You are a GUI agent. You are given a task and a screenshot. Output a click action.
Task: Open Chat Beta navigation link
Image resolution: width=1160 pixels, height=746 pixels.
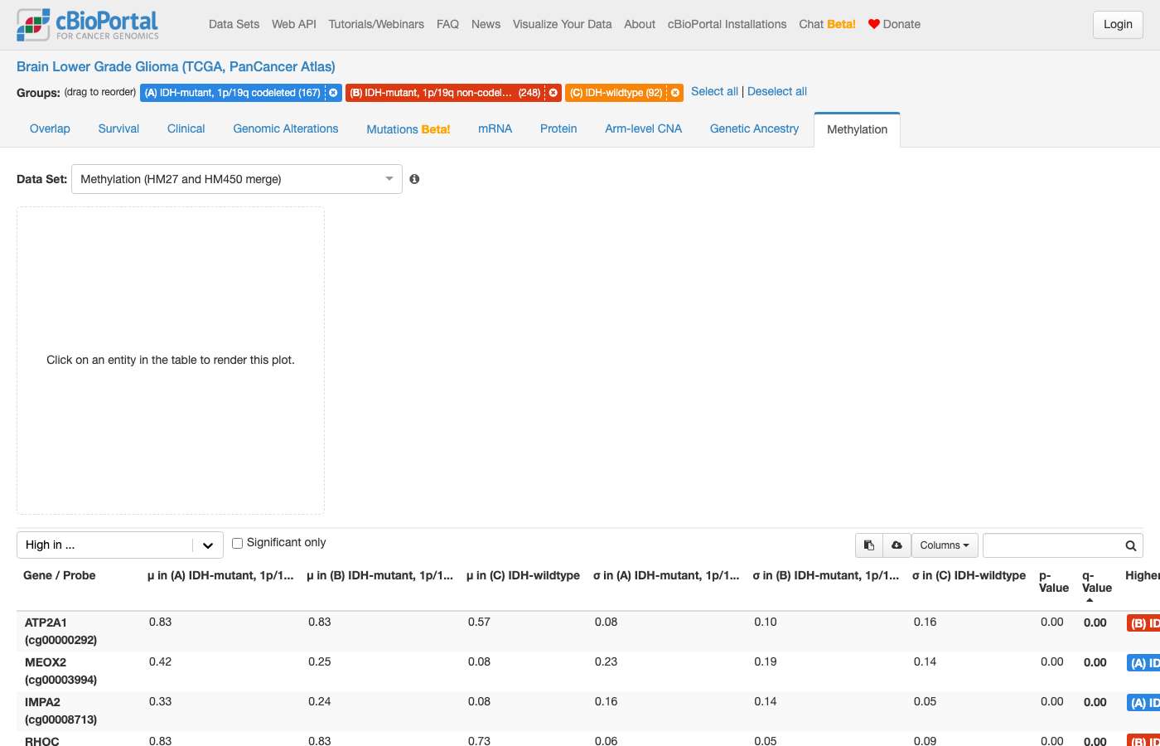[x=827, y=24]
